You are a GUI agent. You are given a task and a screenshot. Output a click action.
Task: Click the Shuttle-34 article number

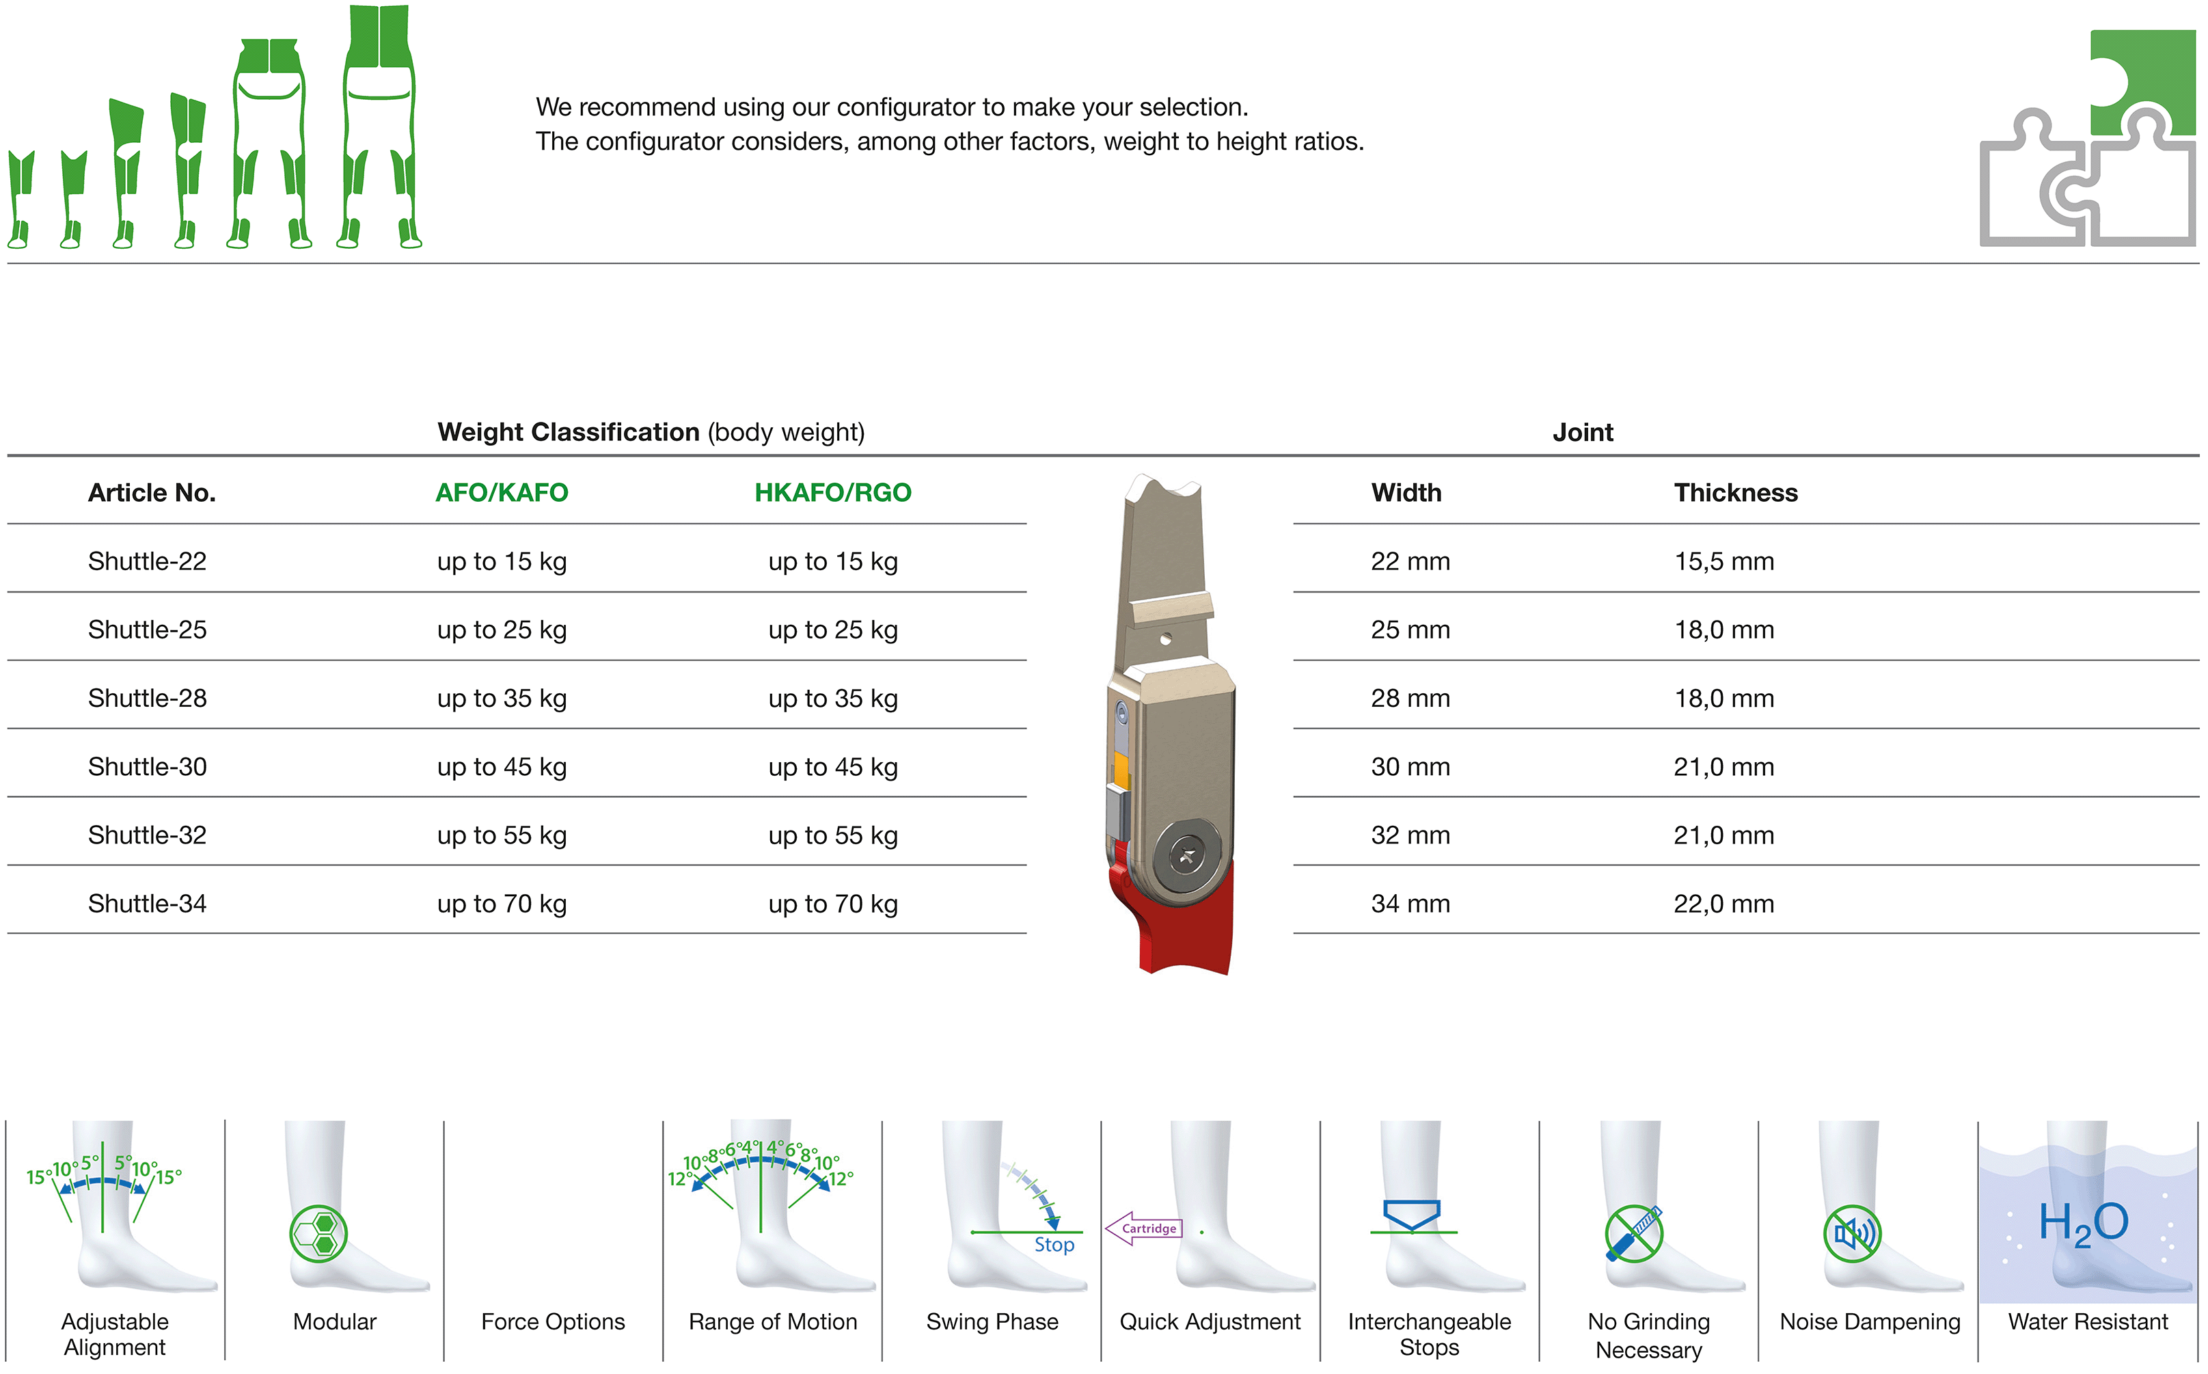(x=147, y=903)
